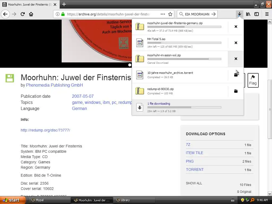Click the security shield tray icon

(x=243, y=200)
